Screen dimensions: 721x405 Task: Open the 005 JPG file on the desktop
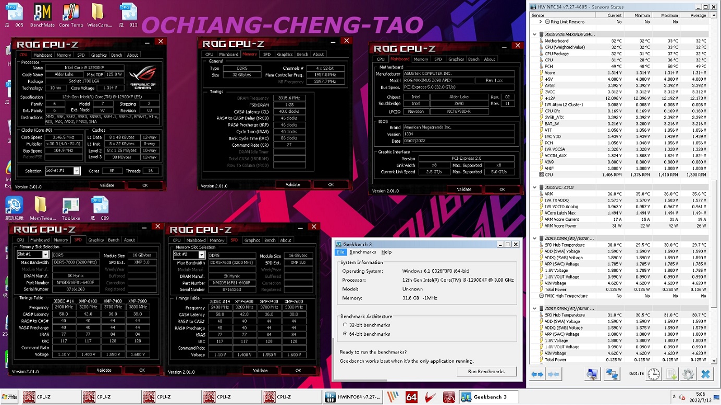coord(15,15)
